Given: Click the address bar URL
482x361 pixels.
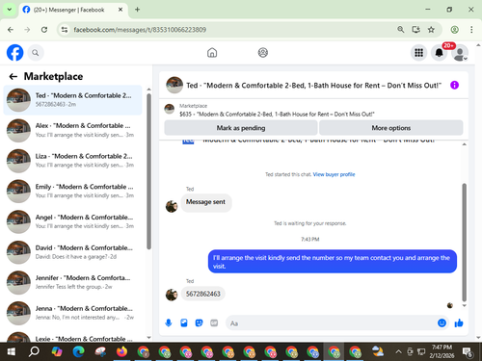Looking at the screenshot, I should 140,30.
